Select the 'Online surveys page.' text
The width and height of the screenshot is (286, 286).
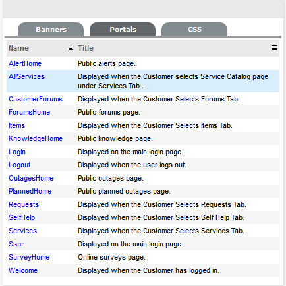pyautogui.click(x=111, y=257)
